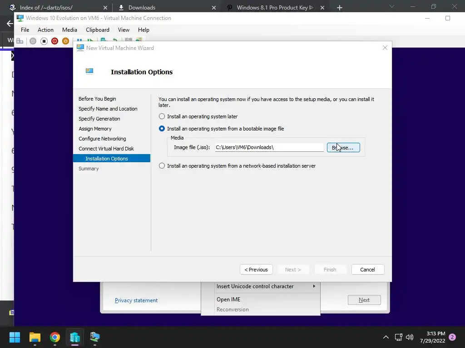465x348 pixels.
Task: Open network status tray icon
Action: tap(398, 337)
